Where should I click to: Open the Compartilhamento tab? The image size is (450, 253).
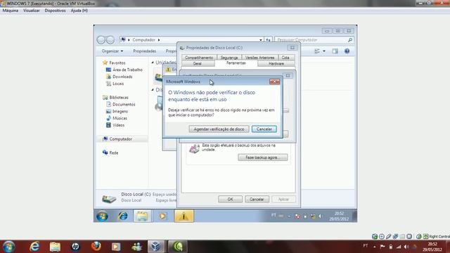(x=199, y=58)
